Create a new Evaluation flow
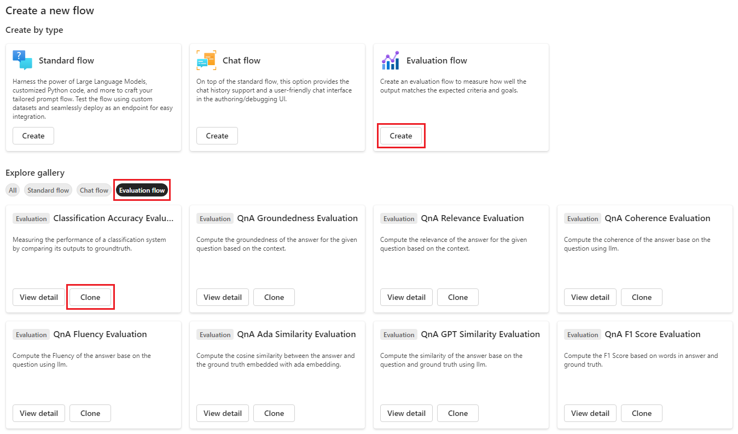 401,136
